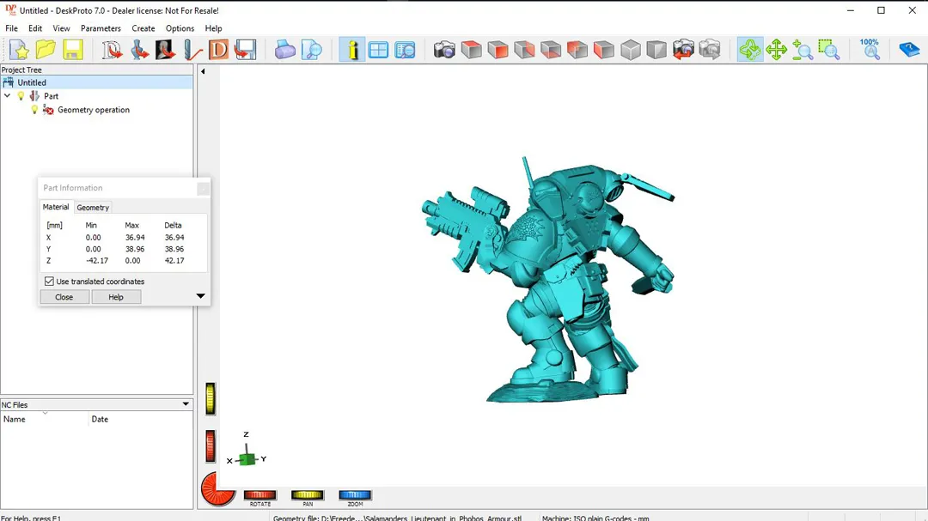
Task: Select the zoom window selection tool
Action: click(829, 50)
